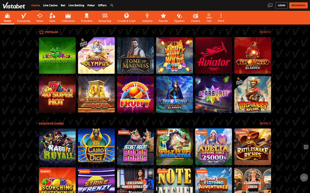Open the Tome of Madness game
The image size is (310, 193).
pyautogui.click(x=135, y=55)
